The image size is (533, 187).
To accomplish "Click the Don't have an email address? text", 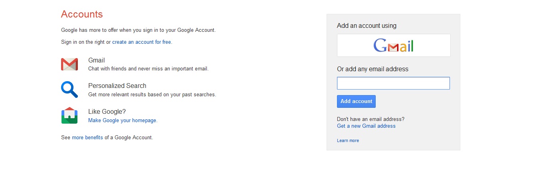I will [371, 119].
